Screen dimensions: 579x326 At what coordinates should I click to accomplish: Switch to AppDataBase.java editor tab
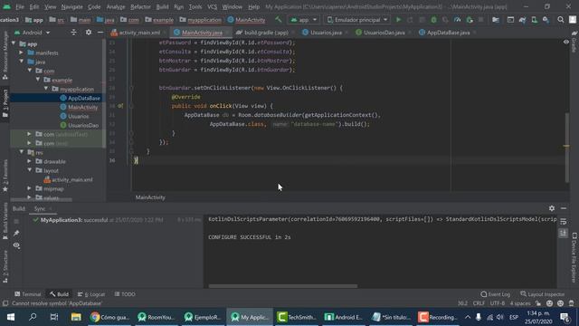pos(447,33)
